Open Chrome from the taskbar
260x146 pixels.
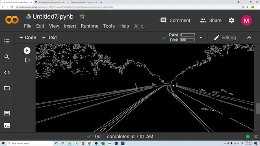pos(89,143)
